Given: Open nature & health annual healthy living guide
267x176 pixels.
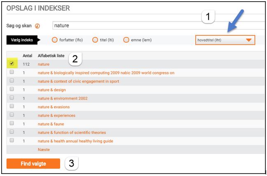Looking at the screenshot, I should [x=75, y=141].
